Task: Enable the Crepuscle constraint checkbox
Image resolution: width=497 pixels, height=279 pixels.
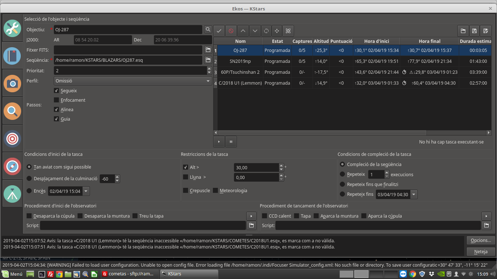Action: coord(186,190)
